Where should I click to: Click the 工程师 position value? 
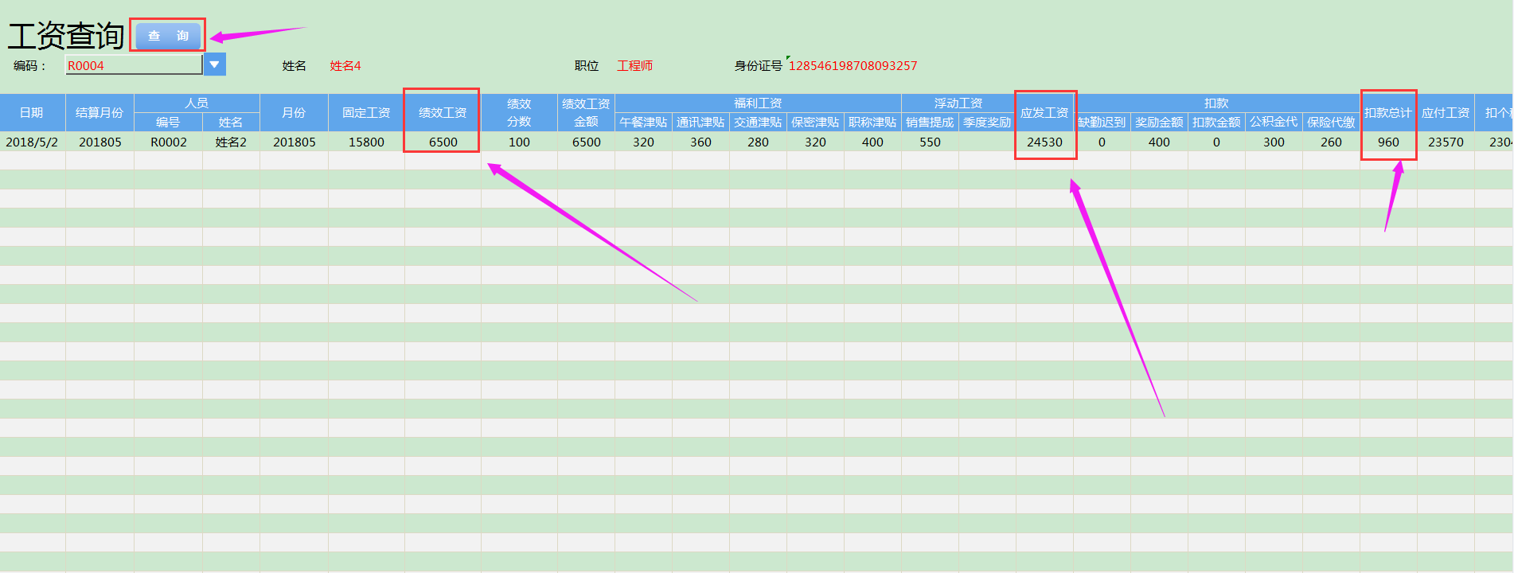tap(634, 66)
